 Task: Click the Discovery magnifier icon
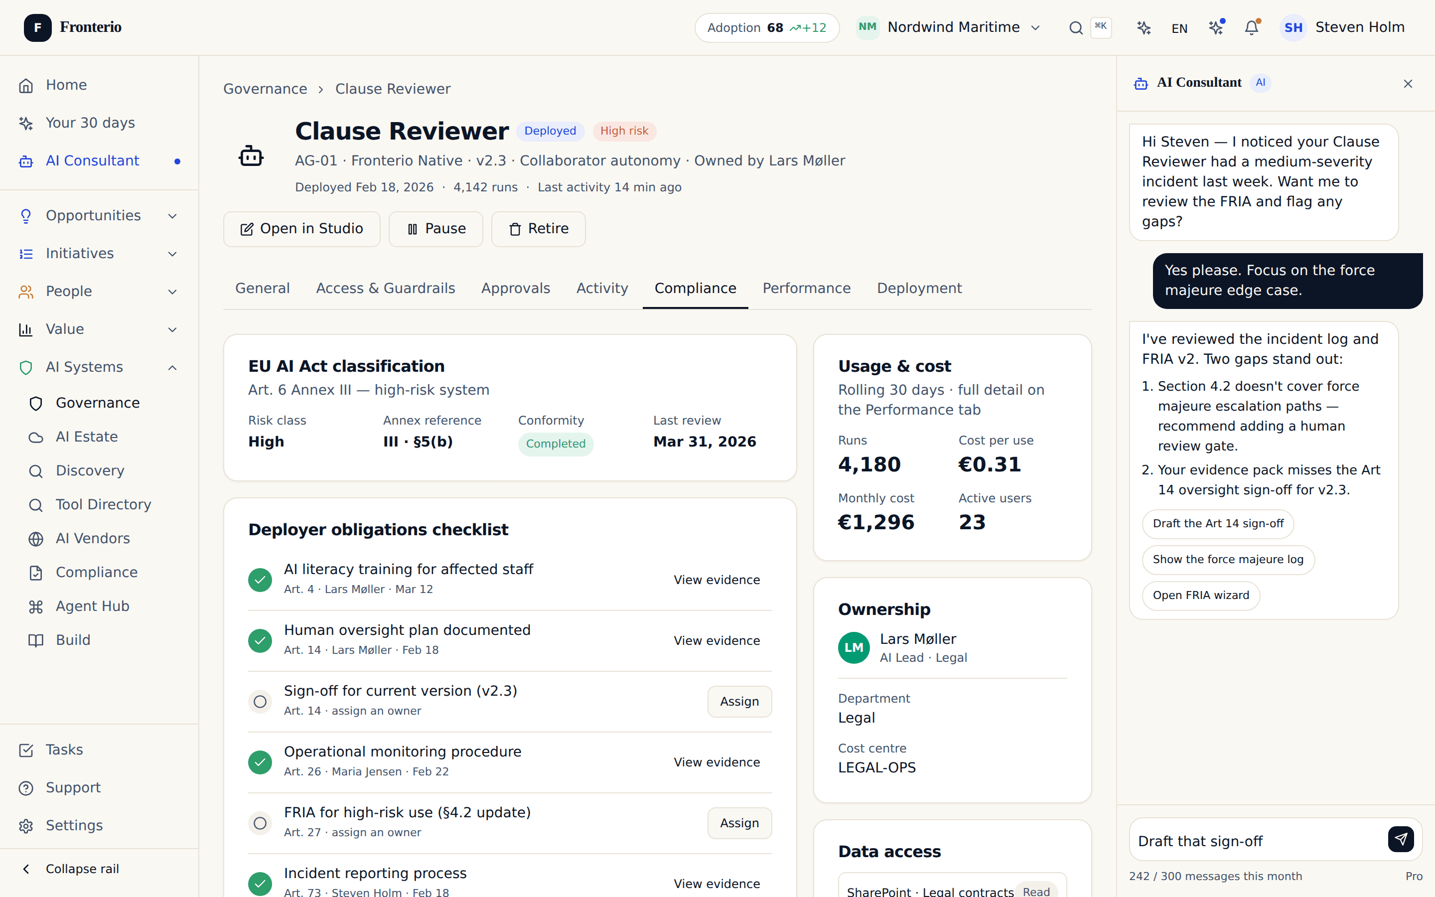pyautogui.click(x=35, y=471)
